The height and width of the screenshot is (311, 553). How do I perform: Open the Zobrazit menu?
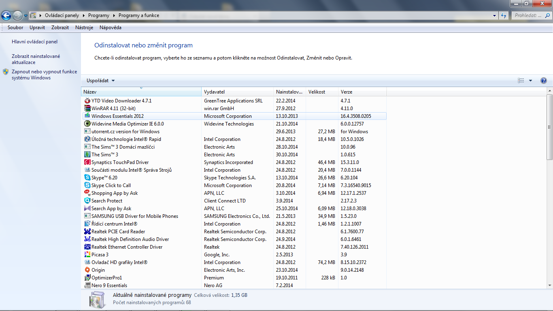[x=60, y=28]
